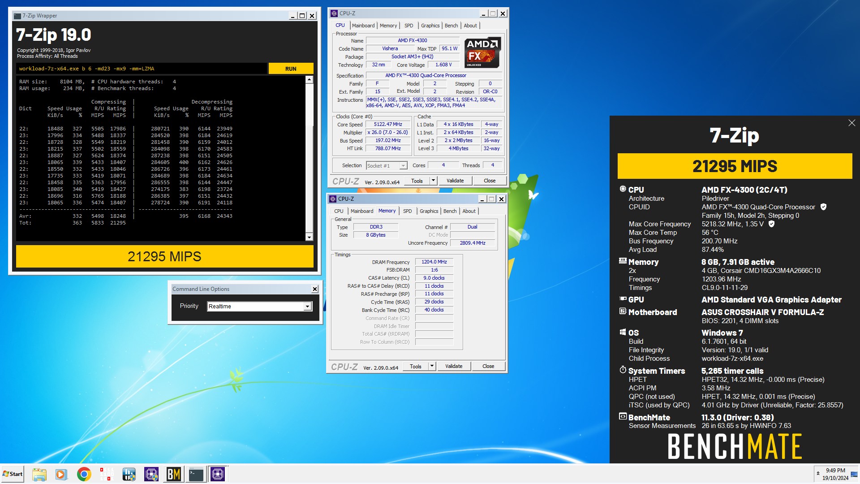Screen dimensions: 860x484
Task: Show hidden tray icons arrow
Action: click(818, 473)
